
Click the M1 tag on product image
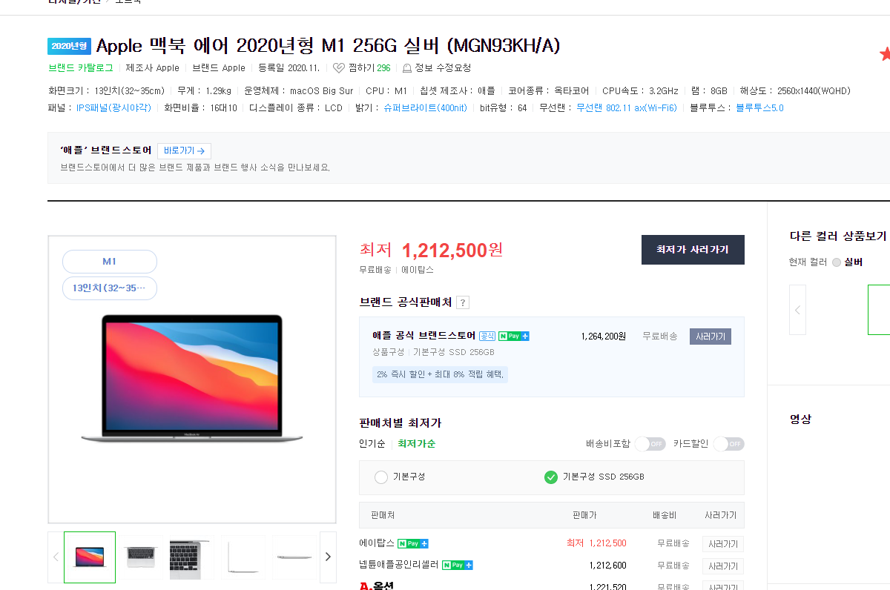110,262
